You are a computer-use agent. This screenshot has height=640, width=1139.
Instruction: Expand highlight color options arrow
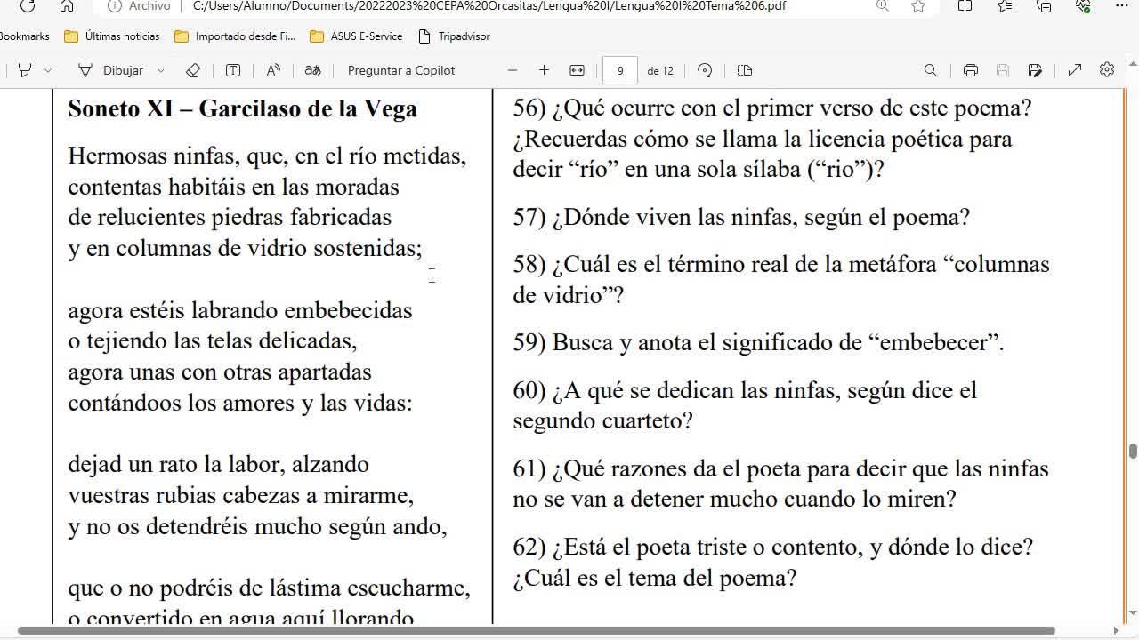(48, 70)
